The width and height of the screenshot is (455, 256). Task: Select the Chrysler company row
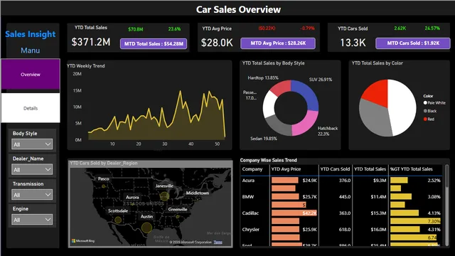click(x=341, y=229)
